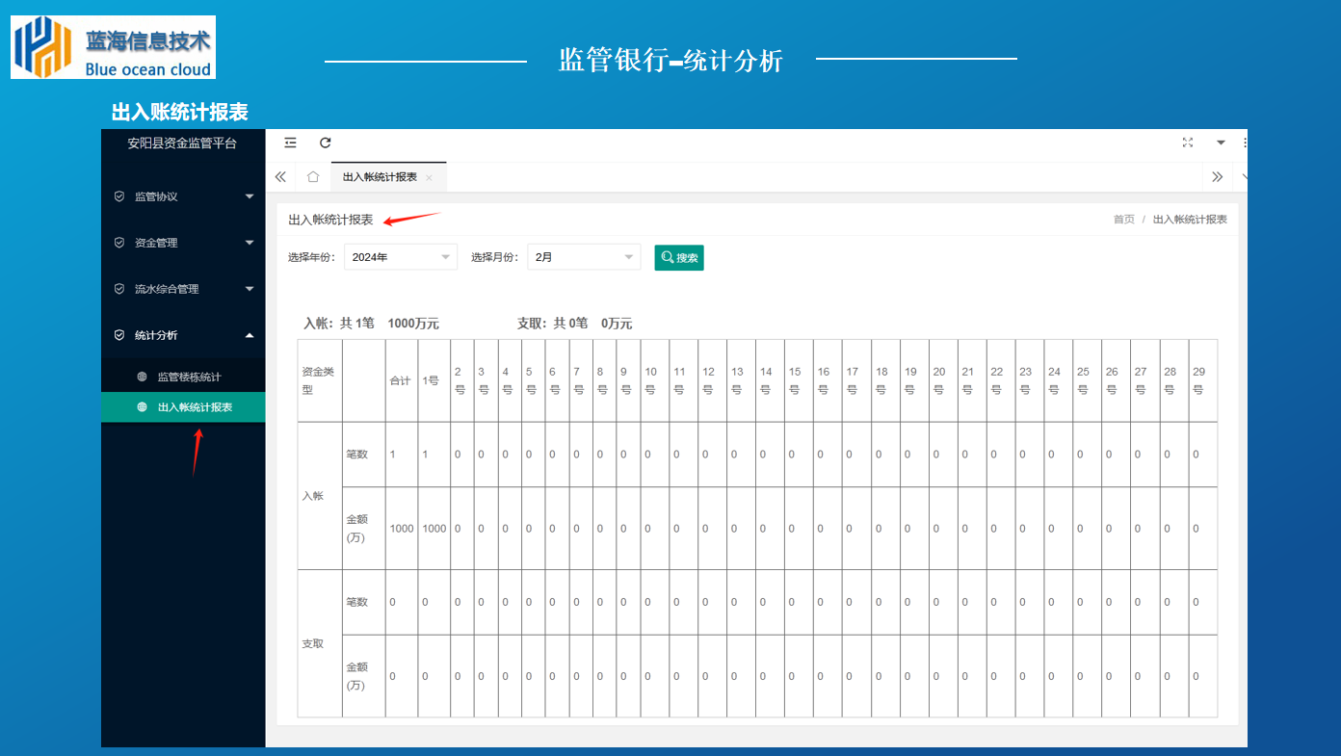Collapse the sidebar via the menu-fold icon
This screenshot has height=756, width=1341.
(291, 143)
